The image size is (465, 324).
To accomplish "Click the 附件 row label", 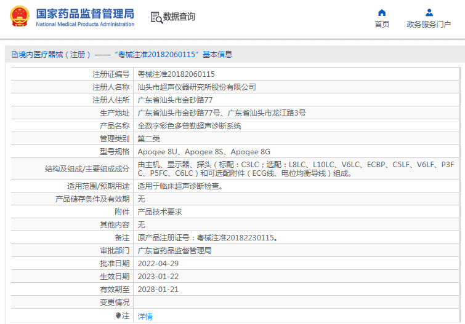I will 122,211.
